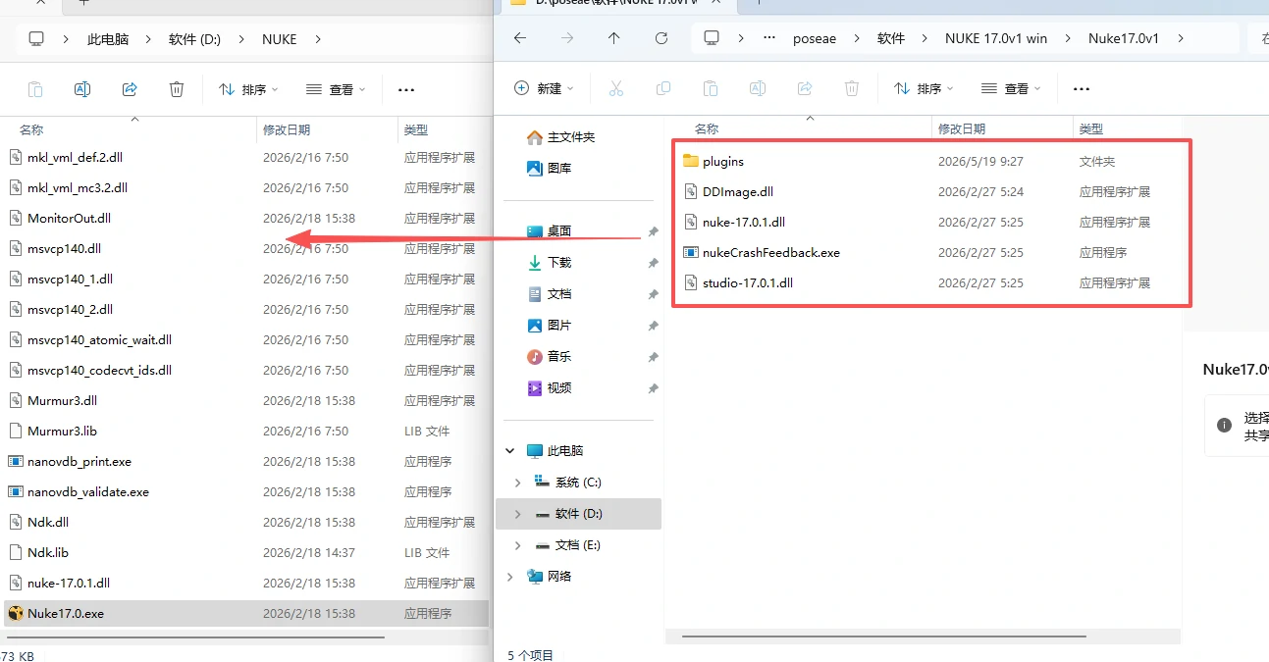Open more options ellipsis in right window
Screen dimensions: 1269x662
click(x=1082, y=88)
